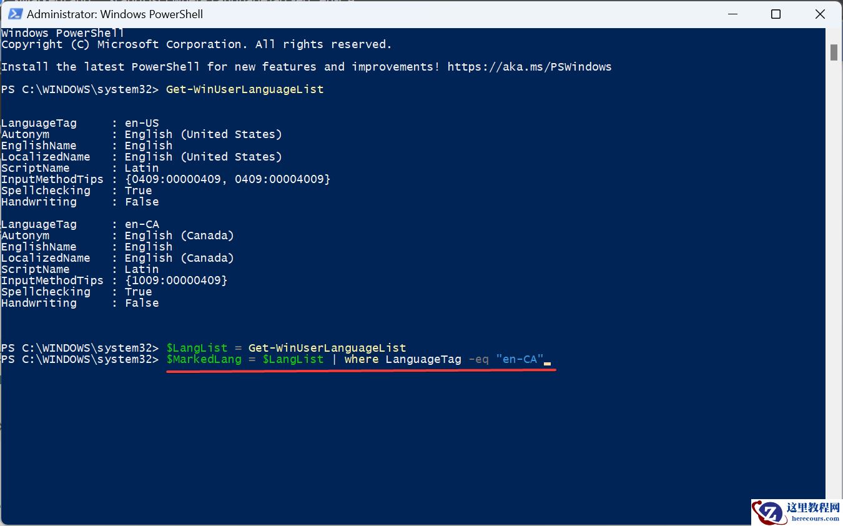
Task: Click the "Administrator: Windows PowerShell" title text
Action: 115,14
